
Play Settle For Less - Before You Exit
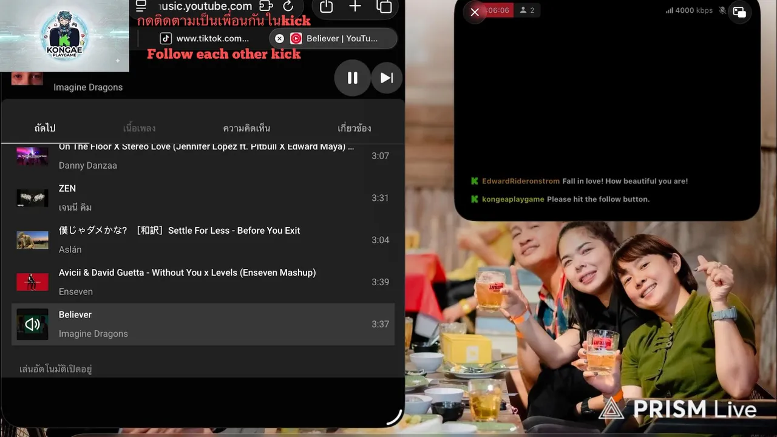pyautogui.click(x=203, y=240)
